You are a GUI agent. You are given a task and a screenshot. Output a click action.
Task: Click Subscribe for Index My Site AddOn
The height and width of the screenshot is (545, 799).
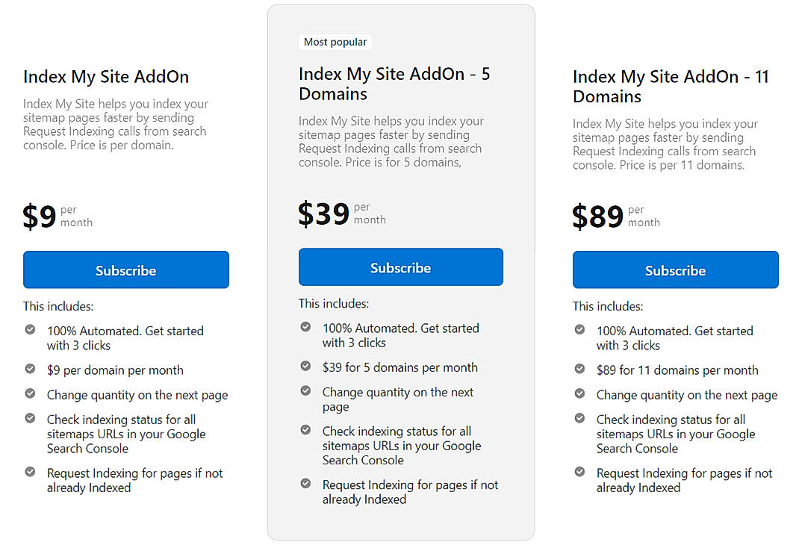(125, 270)
